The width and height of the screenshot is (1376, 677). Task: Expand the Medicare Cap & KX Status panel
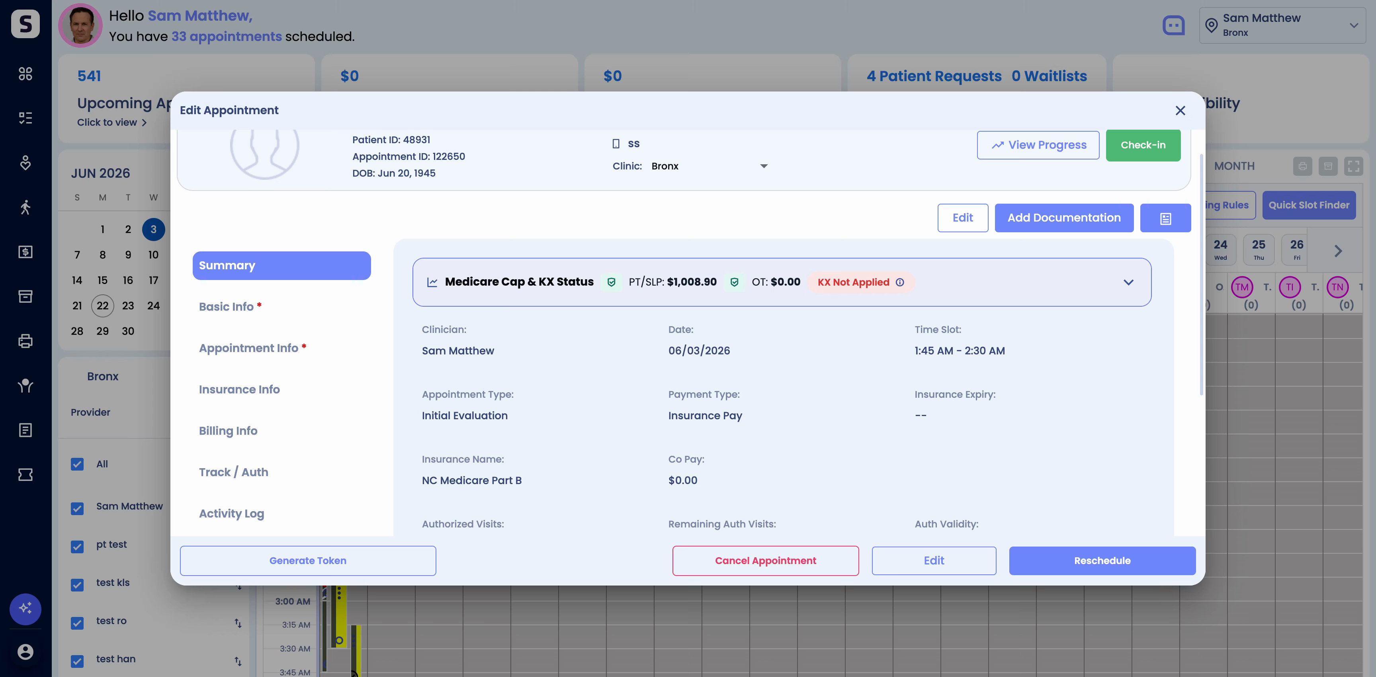1128,282
